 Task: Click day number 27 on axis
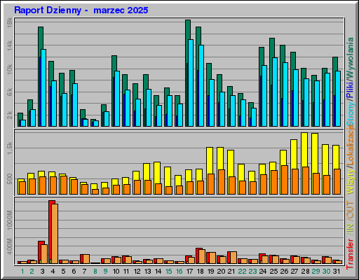tap(294, 272)
